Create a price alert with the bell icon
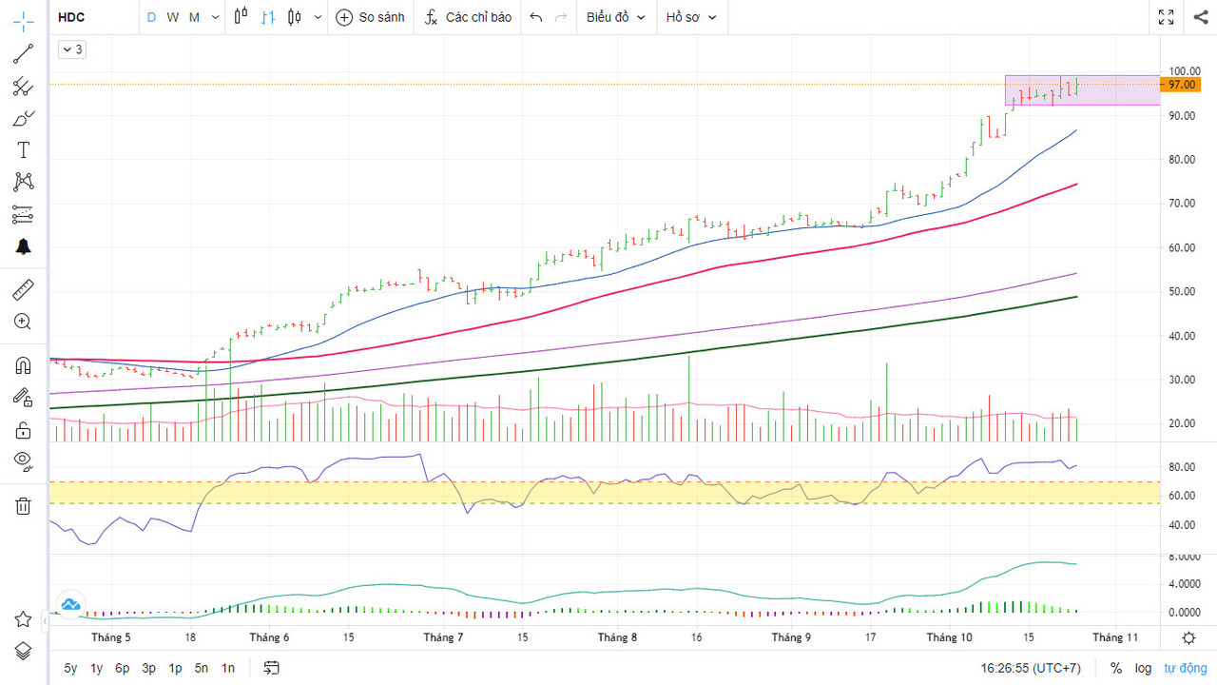Screen dimensions: 1217x685 tap(23, 246)
